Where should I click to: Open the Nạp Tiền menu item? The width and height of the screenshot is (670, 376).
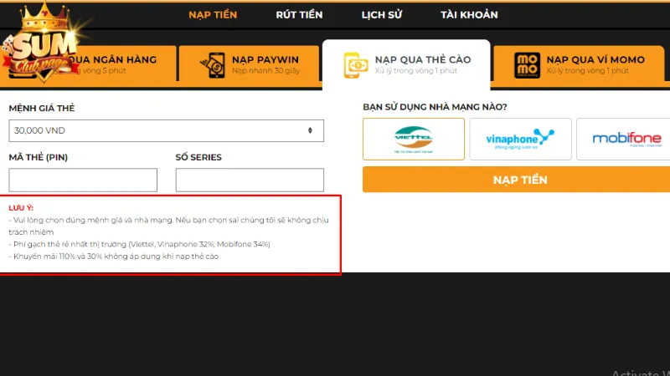click(x=213, y=15)
